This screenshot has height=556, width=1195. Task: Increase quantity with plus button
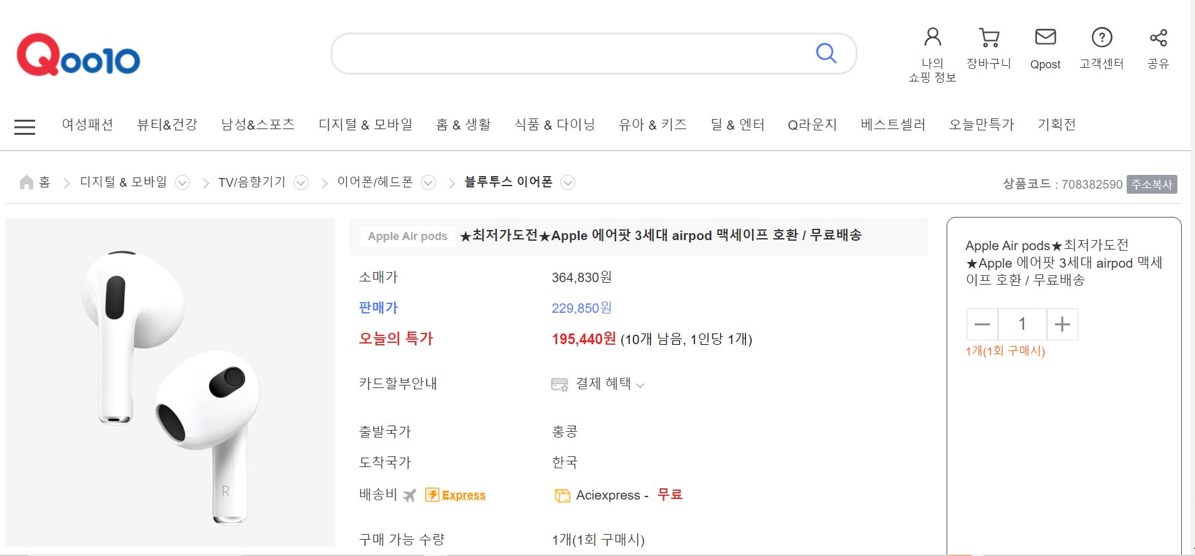click(x=1062, y=325)
